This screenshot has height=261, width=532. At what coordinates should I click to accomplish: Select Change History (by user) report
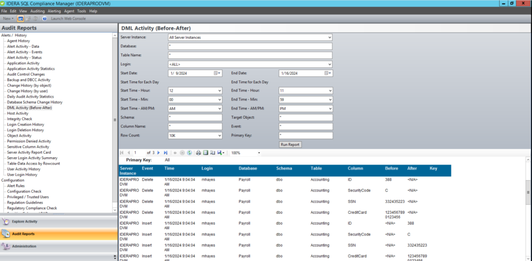point(28,91)
